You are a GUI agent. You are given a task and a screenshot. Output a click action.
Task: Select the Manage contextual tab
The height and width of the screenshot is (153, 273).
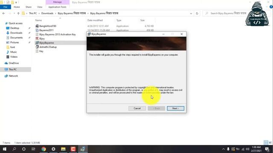[57, 2]
